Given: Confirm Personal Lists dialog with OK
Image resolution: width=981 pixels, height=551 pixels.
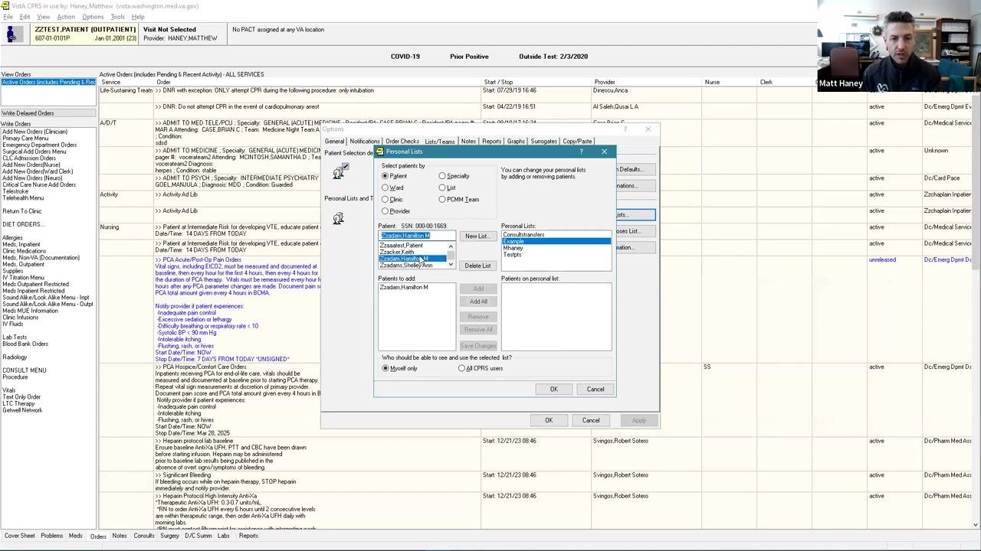Looking at the screenshot, I should tap(553, 389).
